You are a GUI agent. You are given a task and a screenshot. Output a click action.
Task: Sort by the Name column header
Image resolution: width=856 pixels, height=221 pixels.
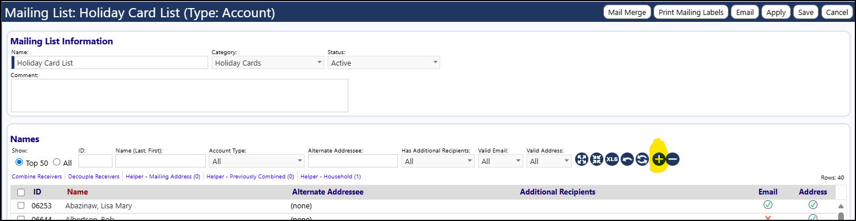[77, 192]
